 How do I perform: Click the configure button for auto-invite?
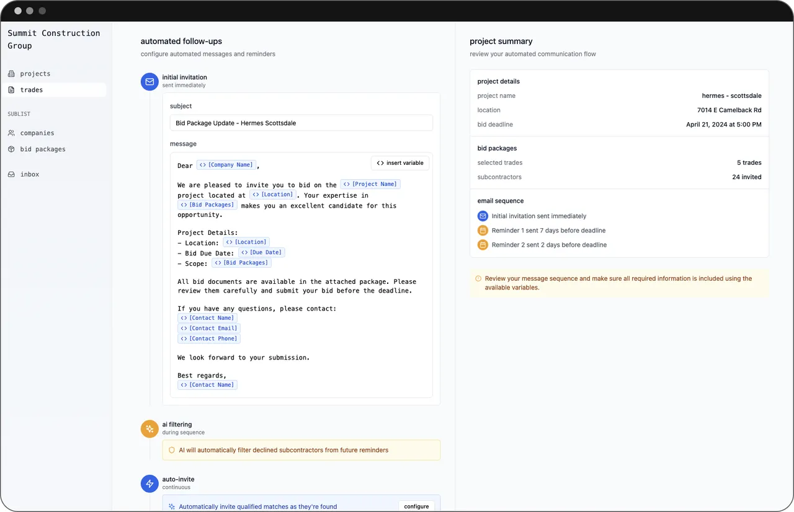[x=416, y=506]
